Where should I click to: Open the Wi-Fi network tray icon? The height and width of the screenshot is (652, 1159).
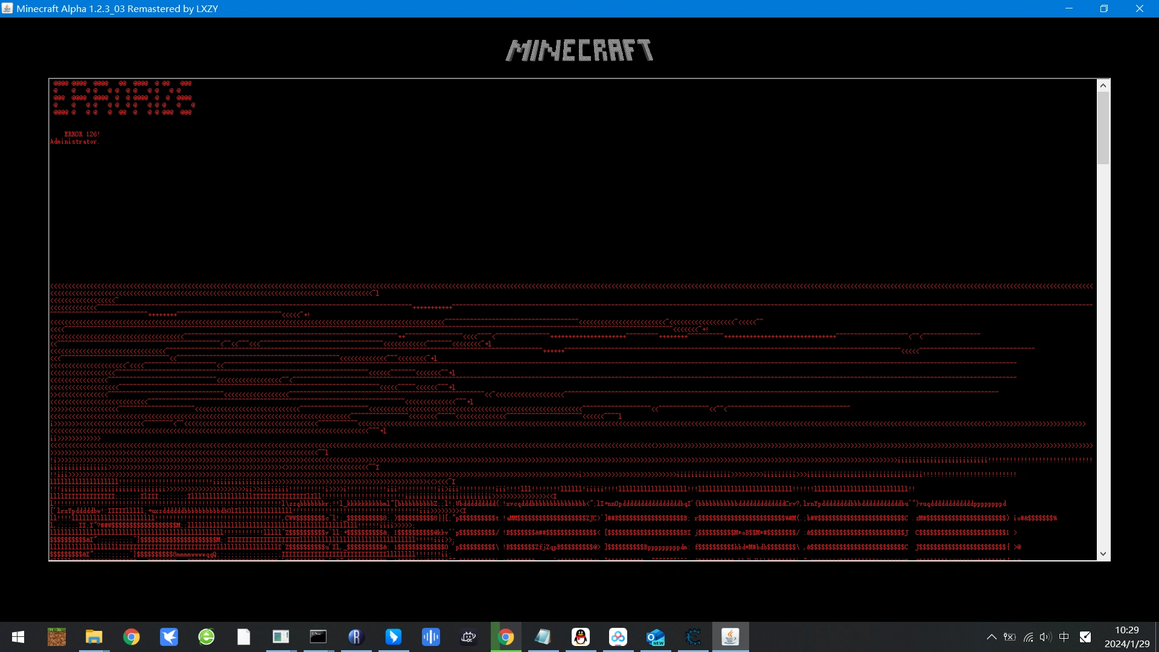(1028, 637)
